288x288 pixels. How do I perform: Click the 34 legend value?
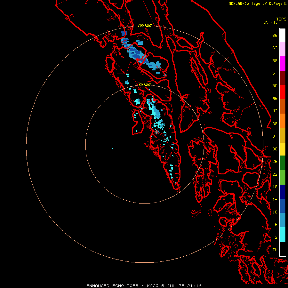[275, 136]
